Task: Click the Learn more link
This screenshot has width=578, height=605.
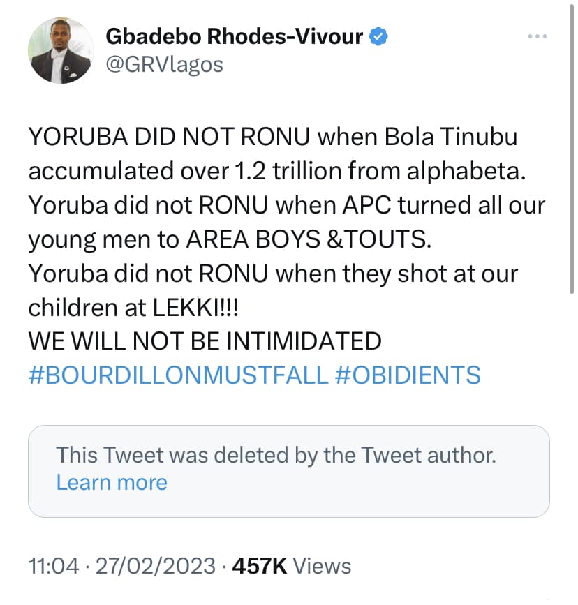Action: (x=112, y=482)
